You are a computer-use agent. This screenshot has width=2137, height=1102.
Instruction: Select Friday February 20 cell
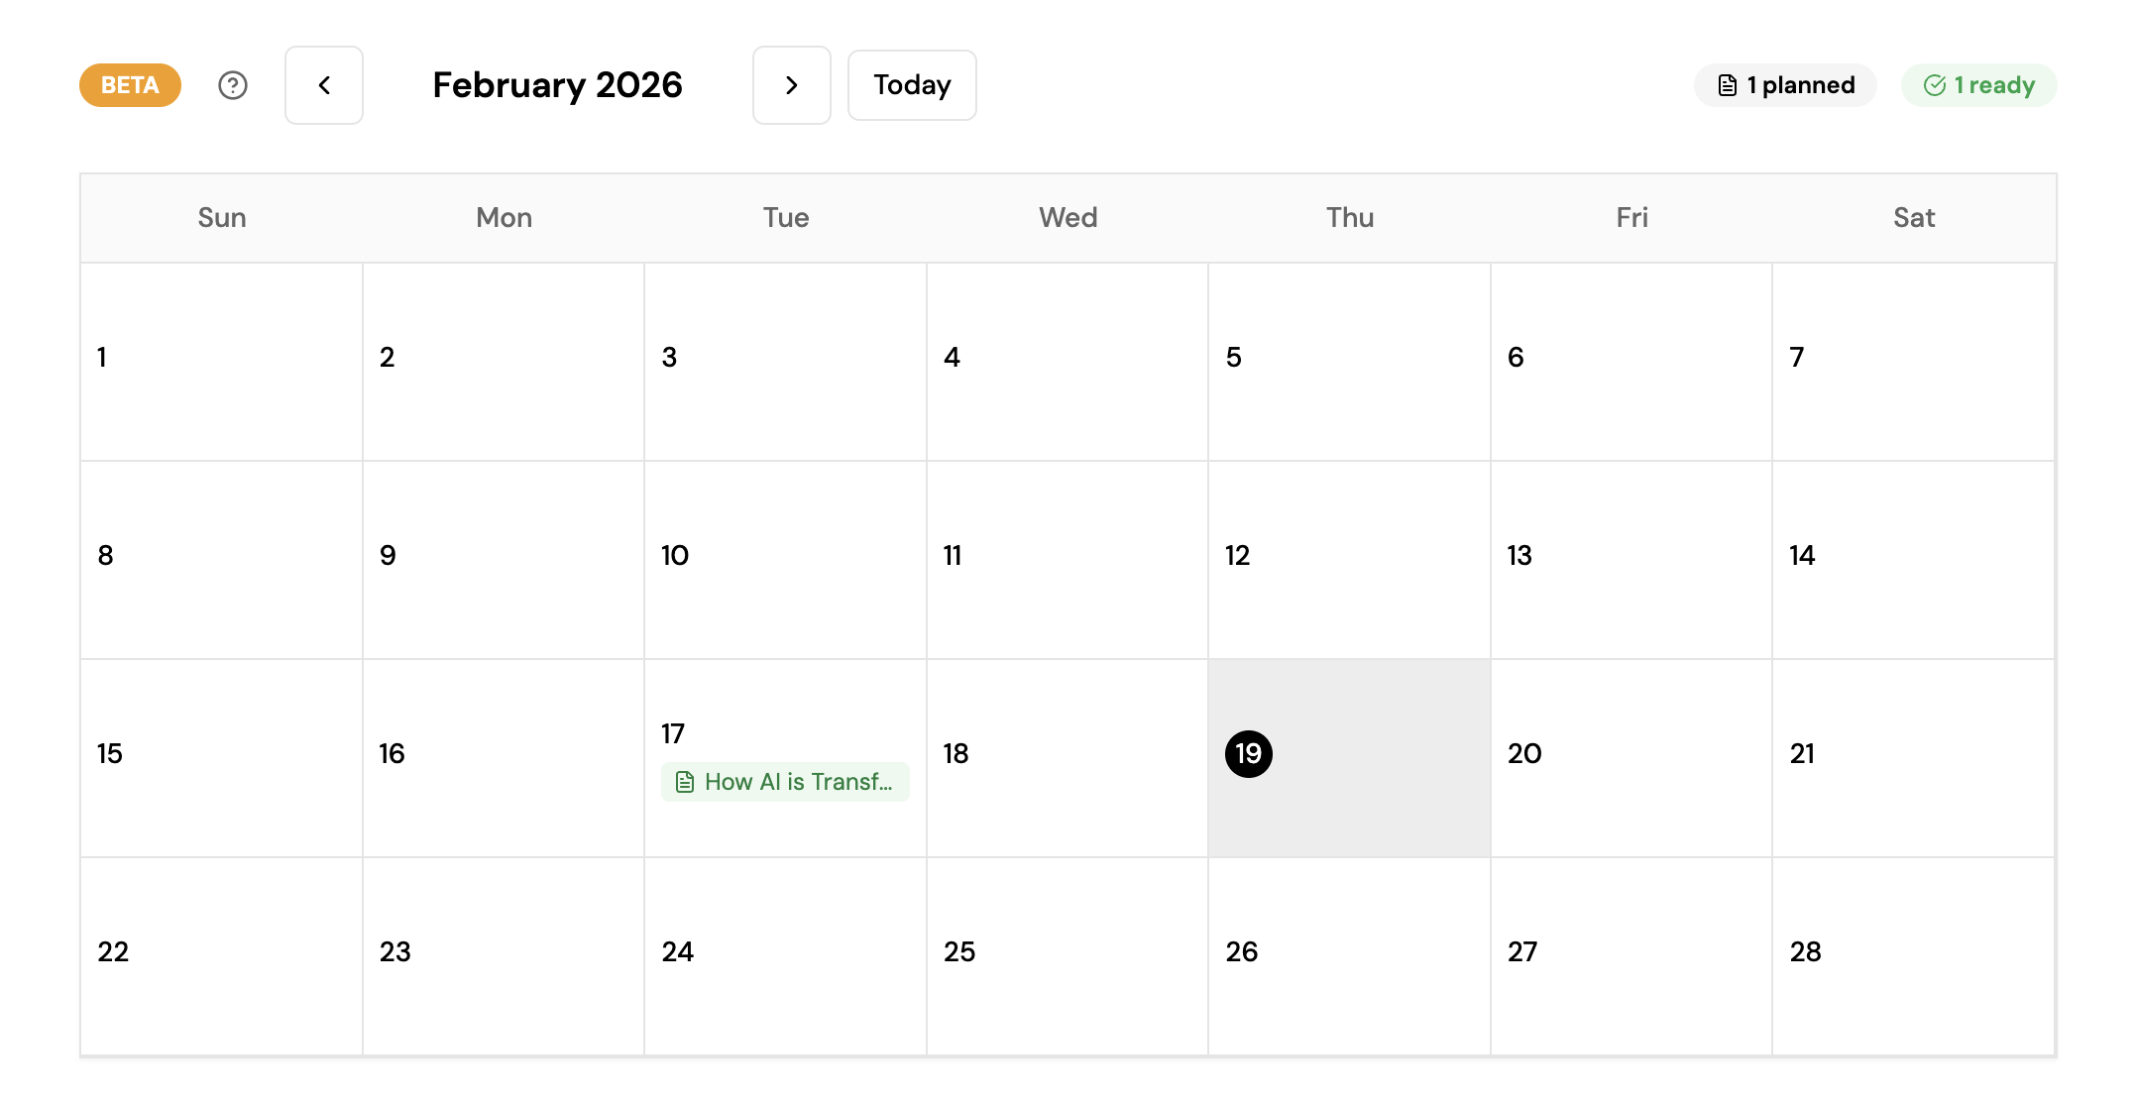click(1631, 758)
